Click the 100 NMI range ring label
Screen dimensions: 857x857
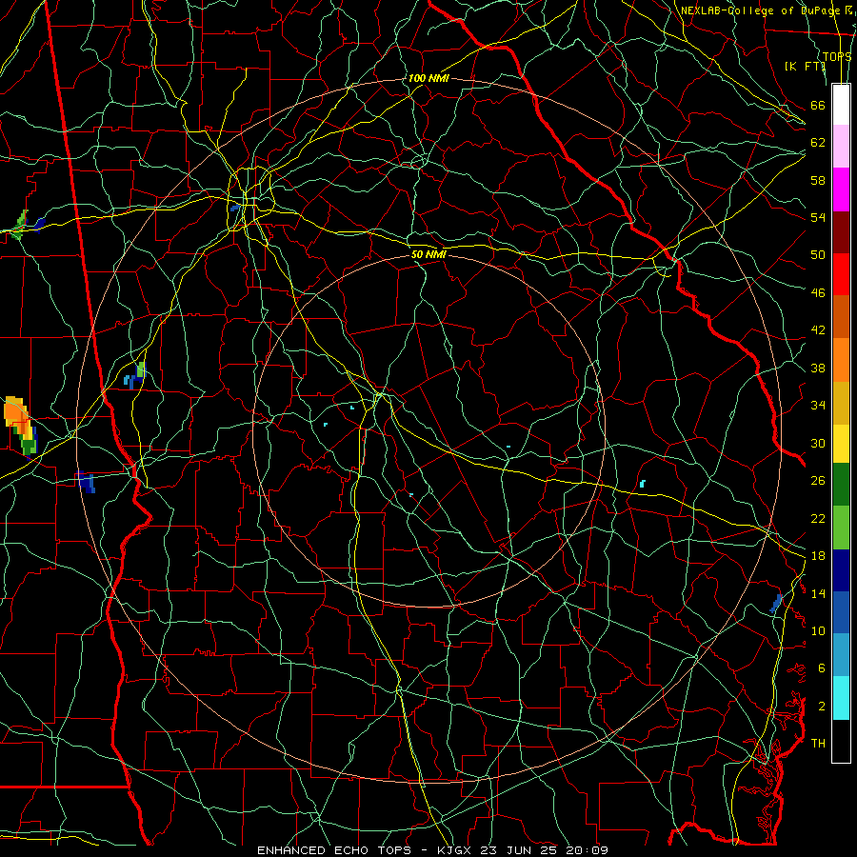428,79
